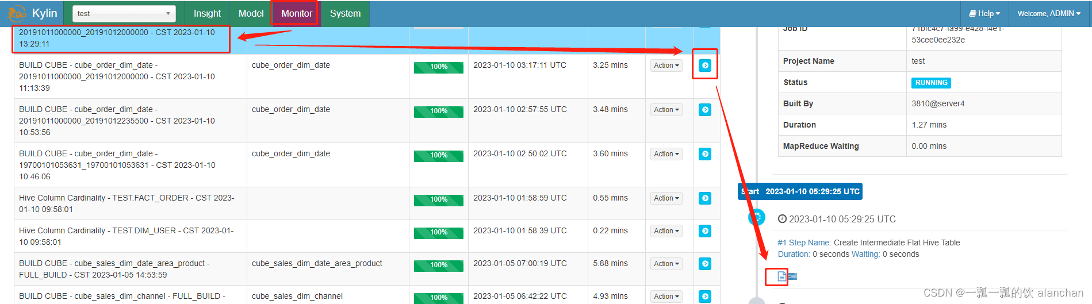1092x304 pixels.
Task: Open Action dropdown for TEST.DIM_USER job
Action: [x=666, y=231]
